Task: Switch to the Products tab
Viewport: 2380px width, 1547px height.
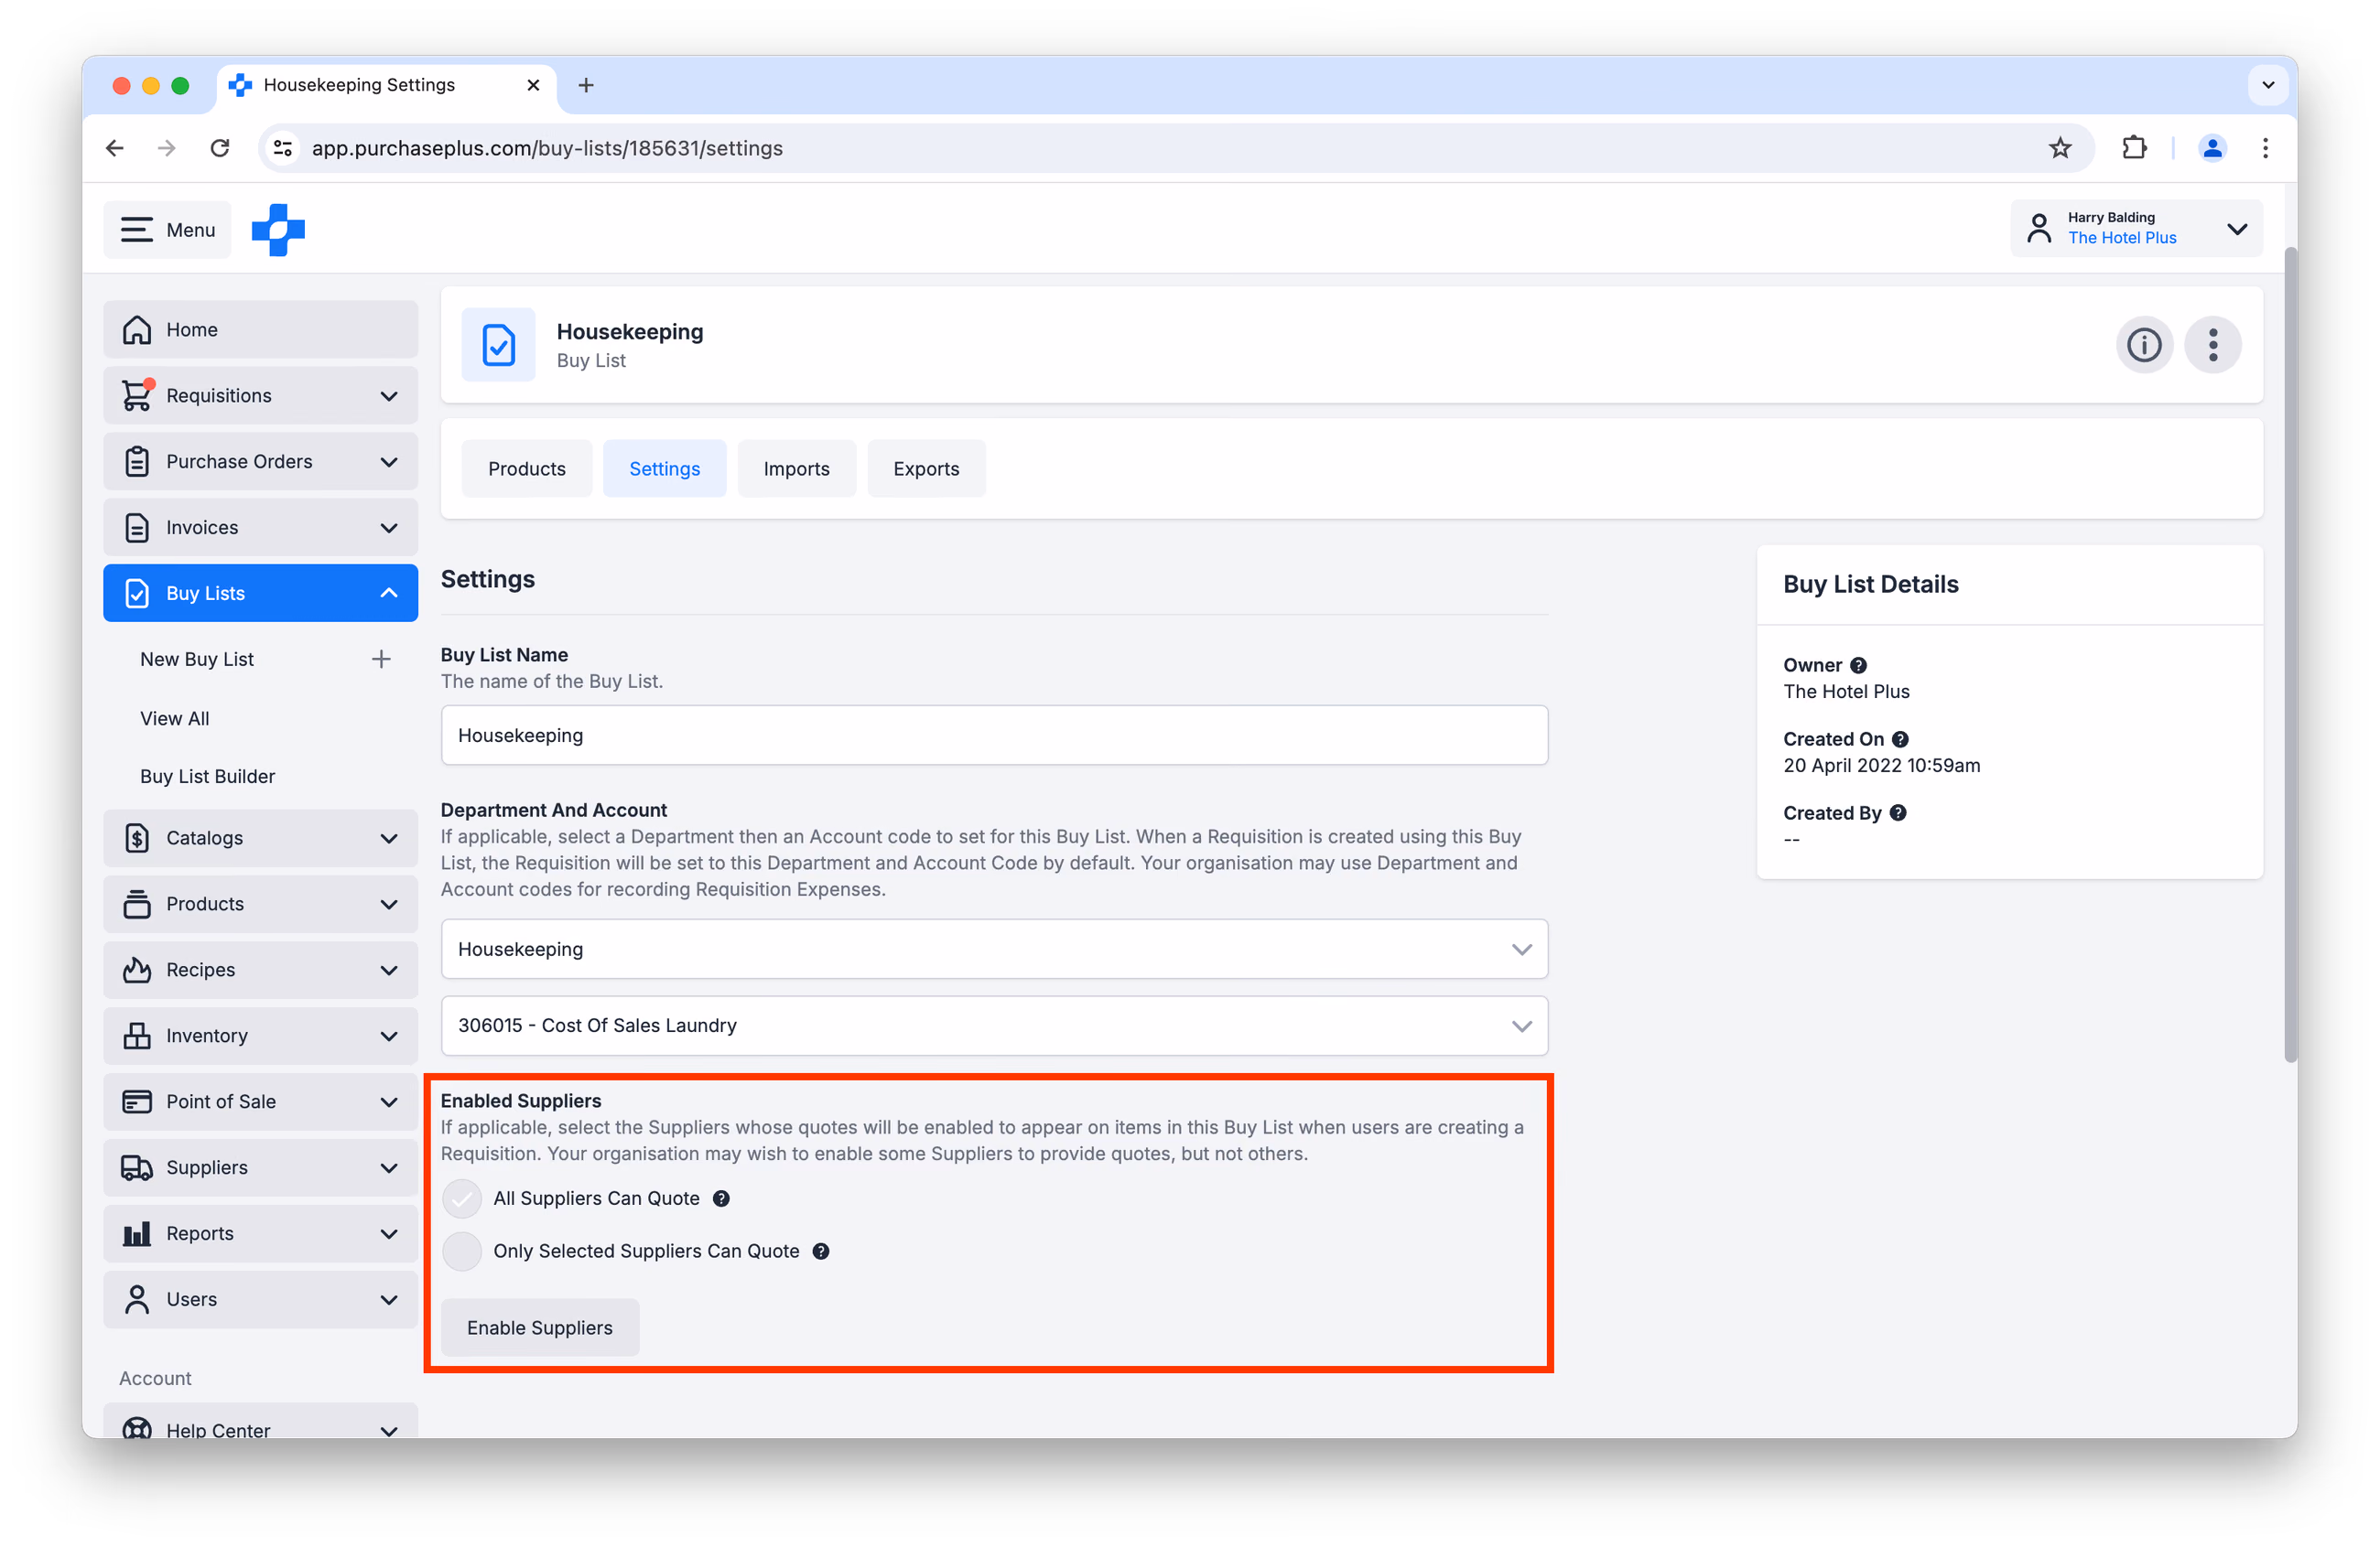Action: [x=527, y=468]
